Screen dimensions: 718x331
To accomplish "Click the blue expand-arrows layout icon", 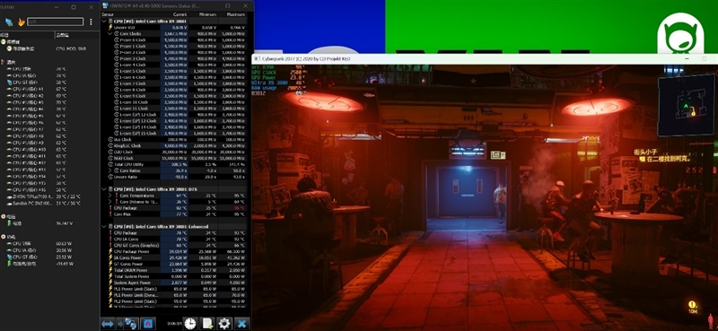I will coord(107,324).
